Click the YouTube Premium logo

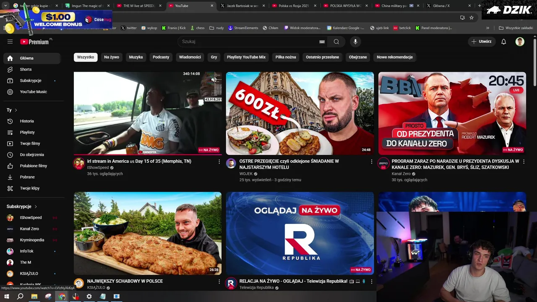pyautogui.click(x=35, y=42)
